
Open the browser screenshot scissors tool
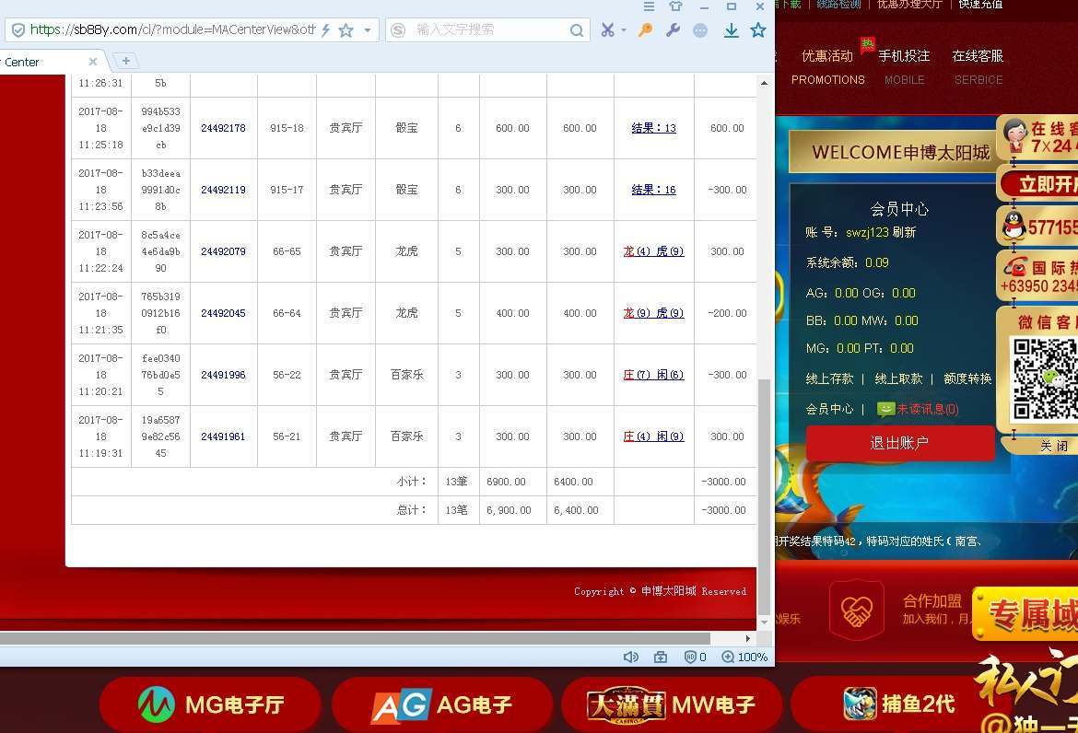[608, 30]
